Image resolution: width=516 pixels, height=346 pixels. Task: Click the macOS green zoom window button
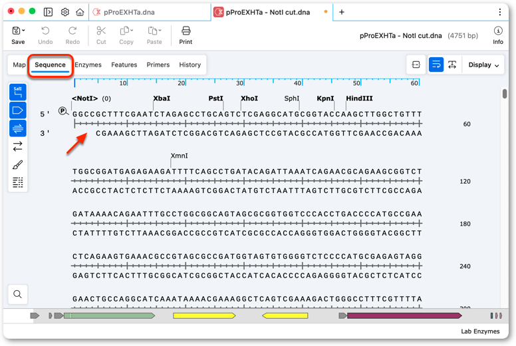[x=32, y=11]
